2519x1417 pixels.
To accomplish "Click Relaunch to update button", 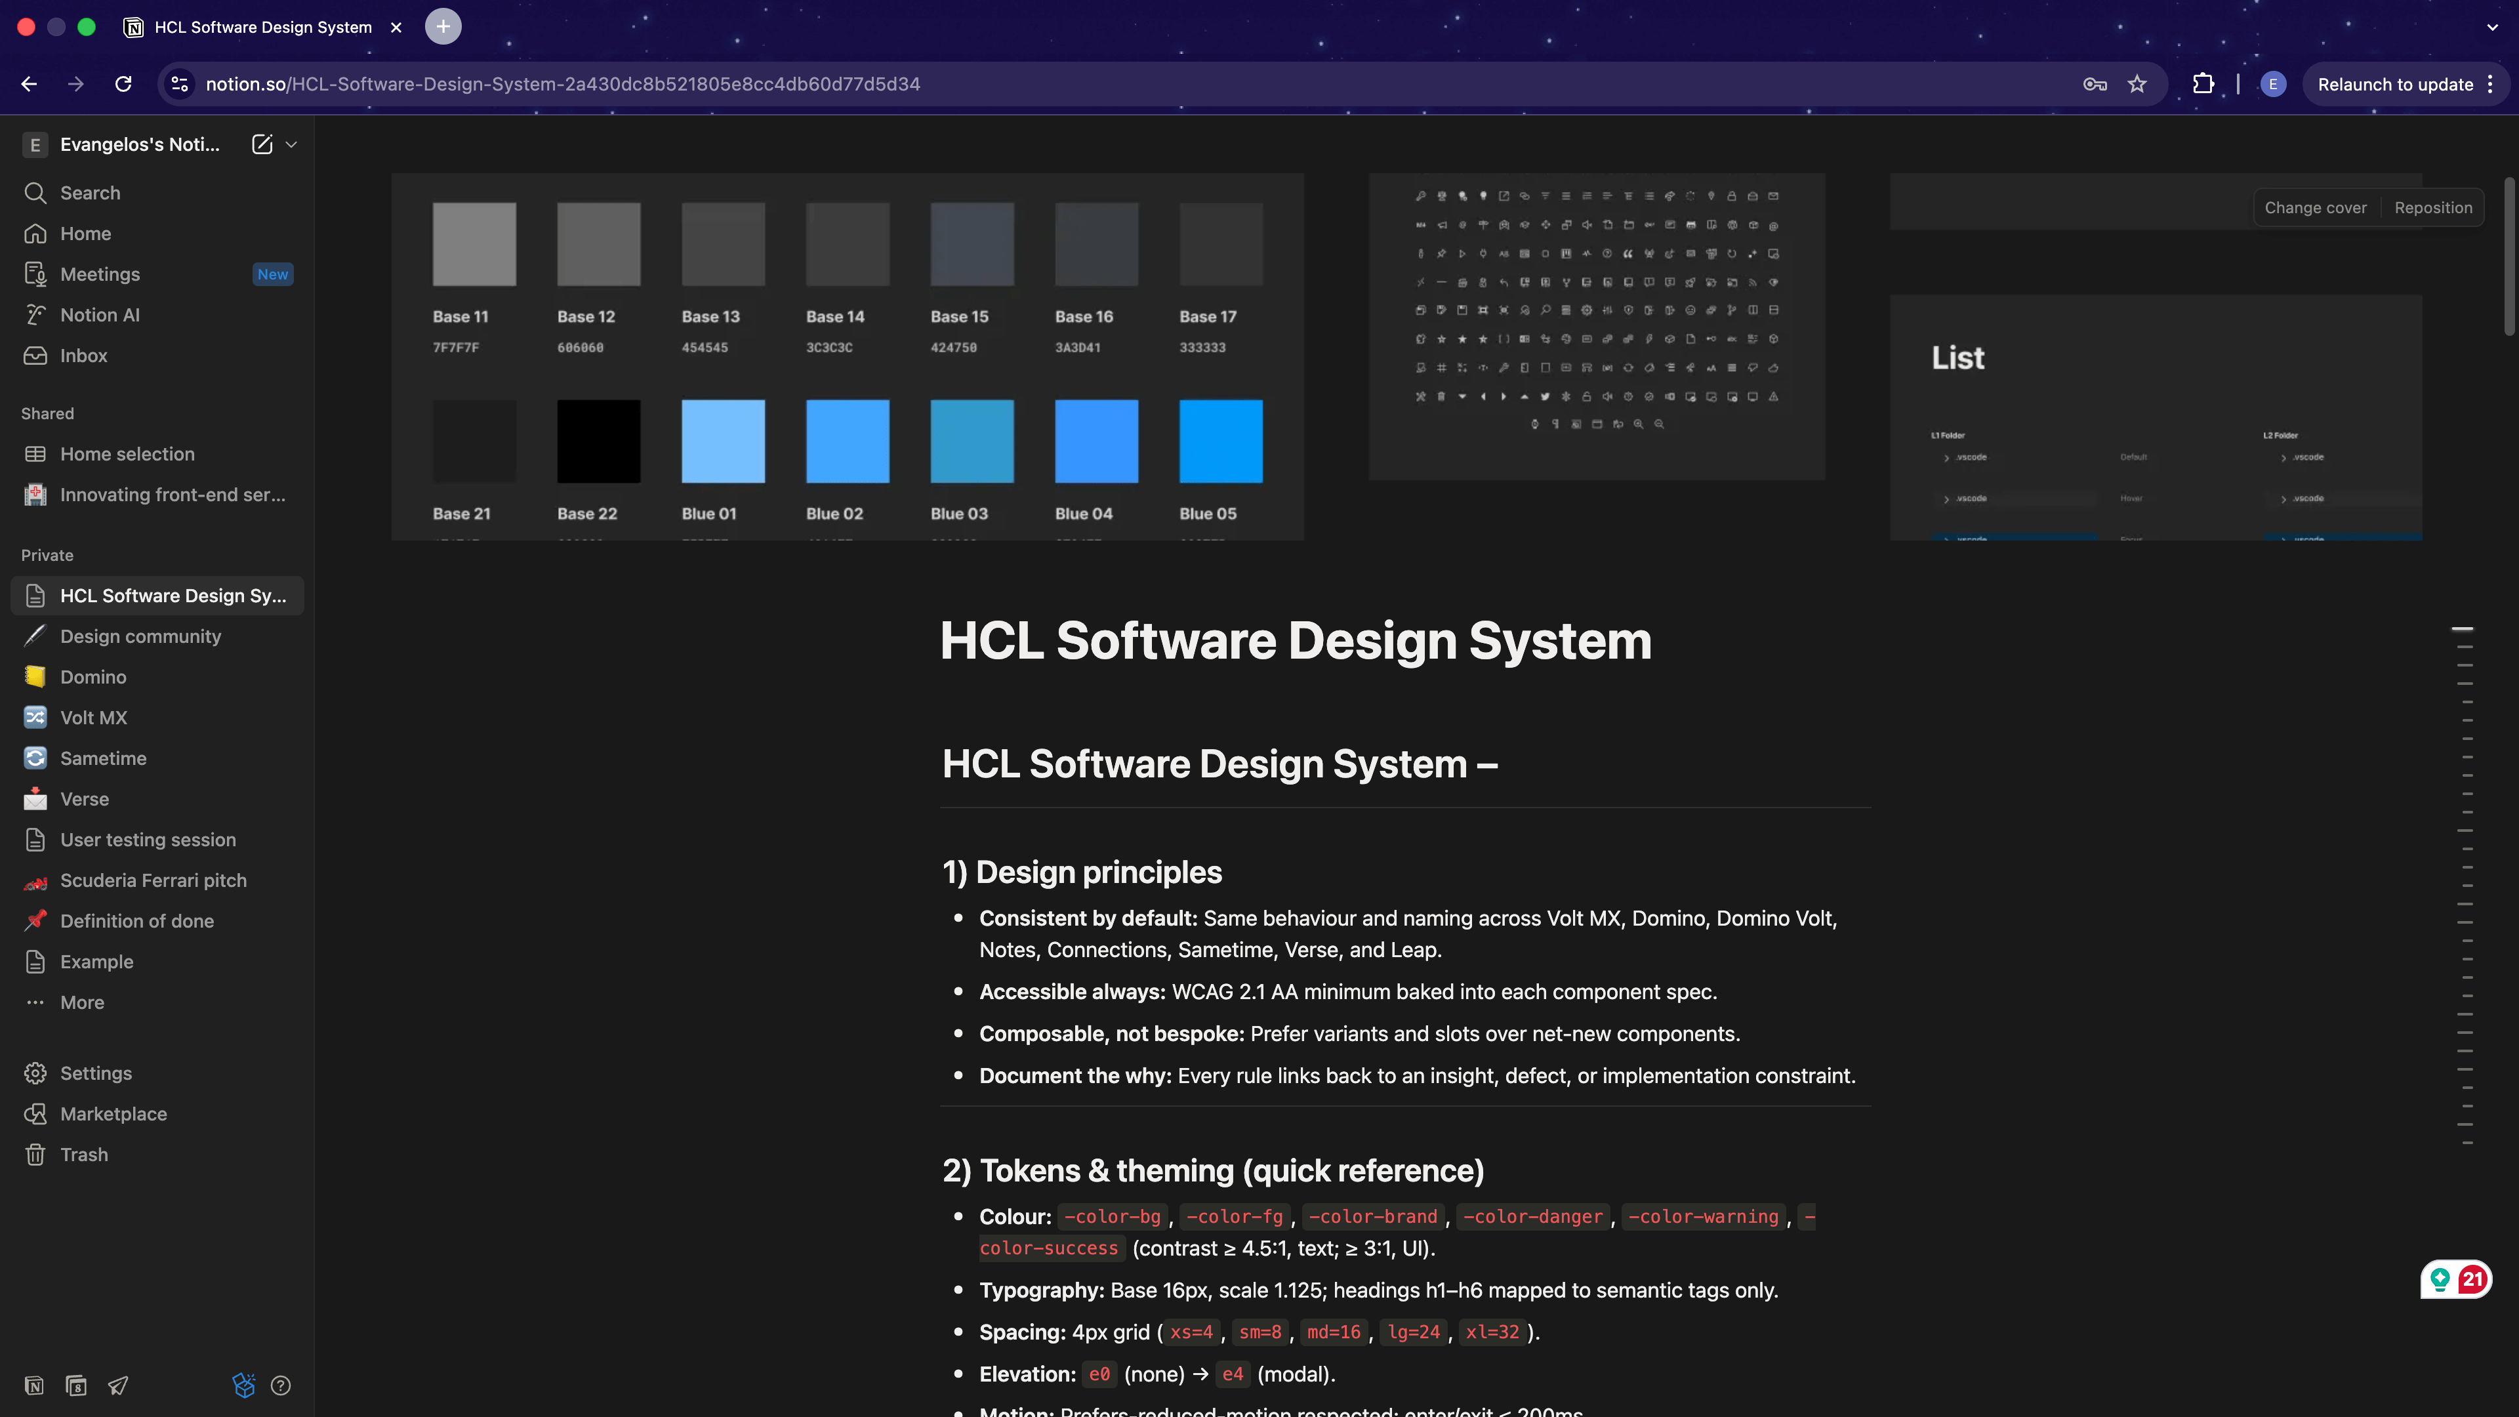I will click(2395, 84).
